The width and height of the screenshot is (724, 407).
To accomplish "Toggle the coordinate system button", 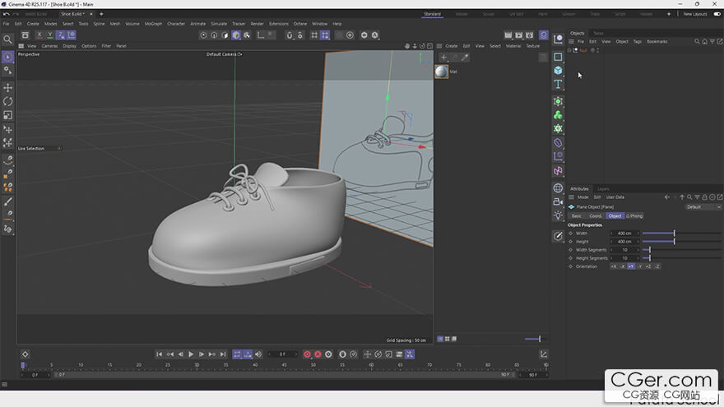I will click(x=72, y=35).
